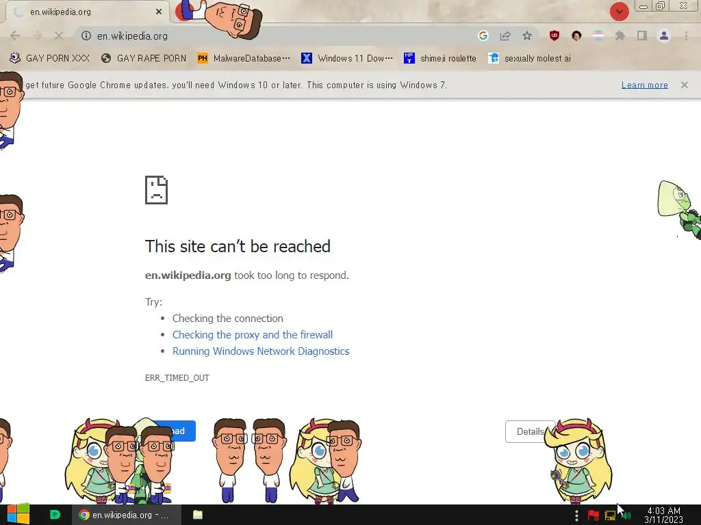701x525 pixels.
Task: Click Running Windows Network Diagnostics link
Action: coord(261,351)
